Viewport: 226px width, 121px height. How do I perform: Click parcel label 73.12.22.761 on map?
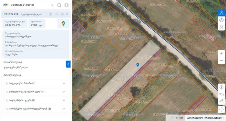point(203,110)
